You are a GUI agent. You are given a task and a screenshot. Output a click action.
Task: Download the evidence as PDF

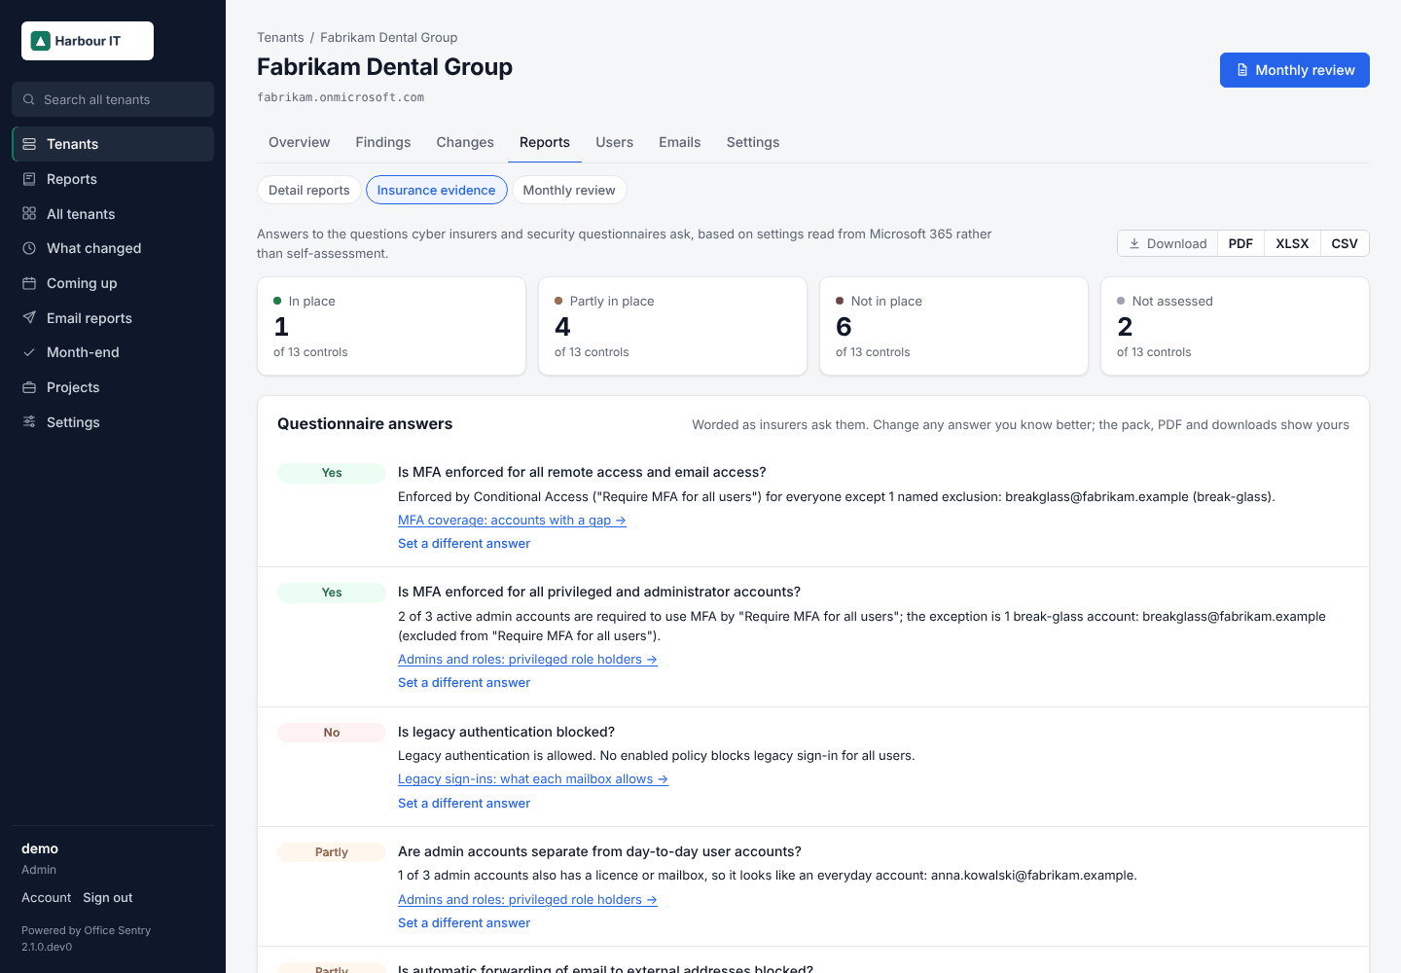[x=1240, y=243]
